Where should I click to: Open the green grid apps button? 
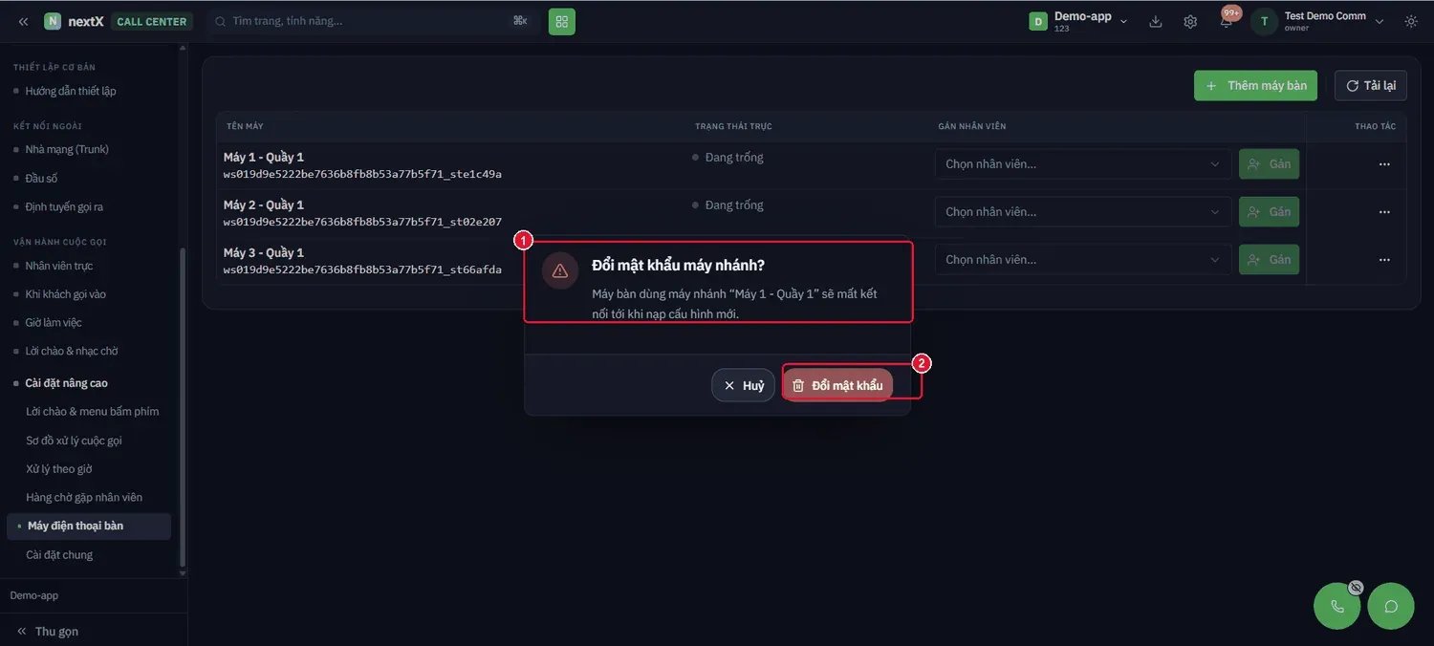[562, 21]
